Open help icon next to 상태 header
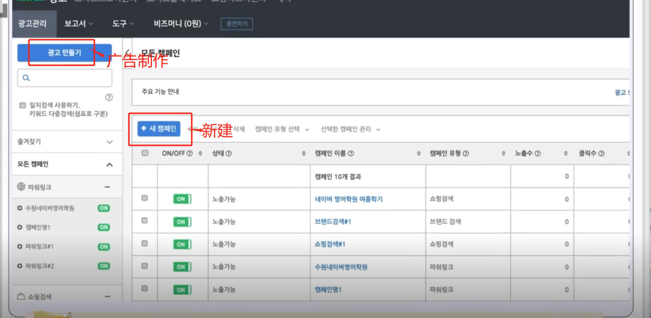Image resolution: width=651 pixels, height=318 pixels. point(228,154)
